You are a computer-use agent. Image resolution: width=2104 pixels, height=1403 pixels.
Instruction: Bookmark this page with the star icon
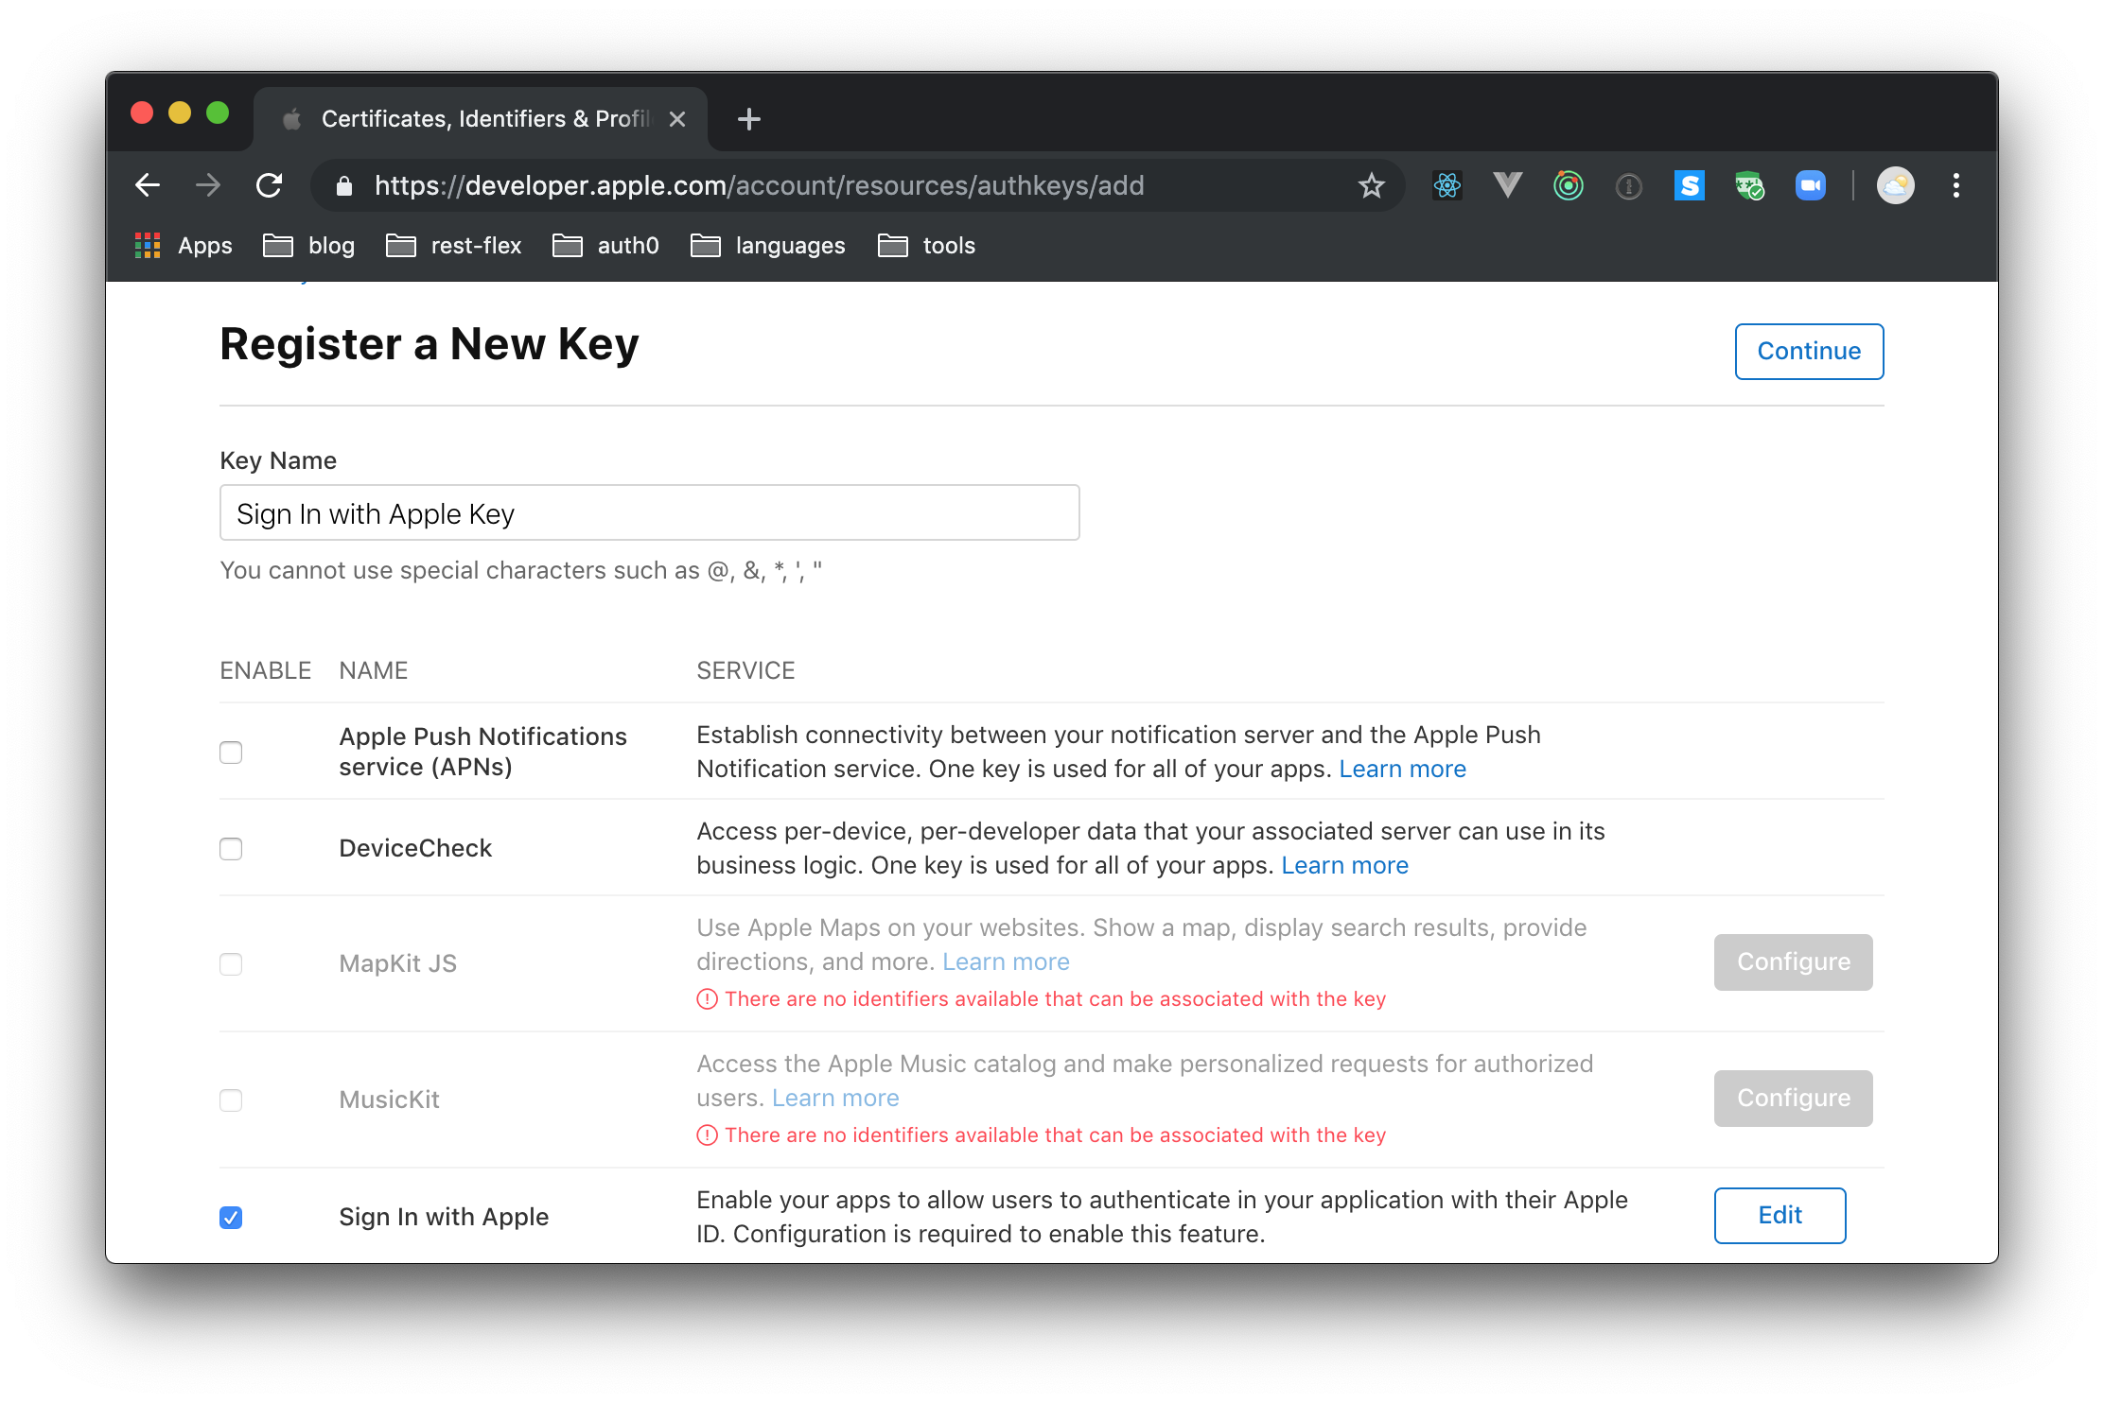(1372, 185)
